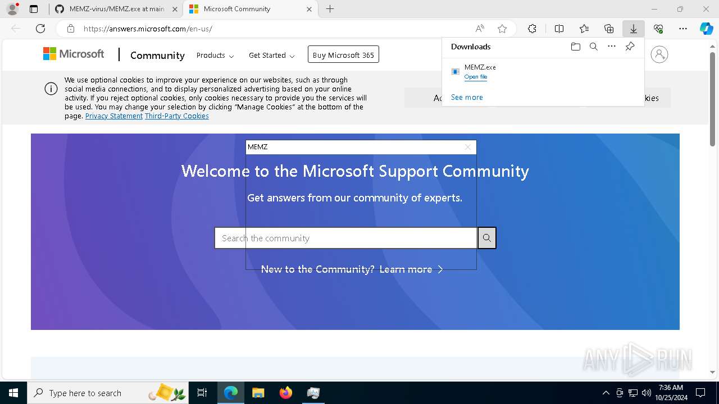Show hidden system tray icons
This screenshot has height=404, width=719.
click(x=606, y=393)
